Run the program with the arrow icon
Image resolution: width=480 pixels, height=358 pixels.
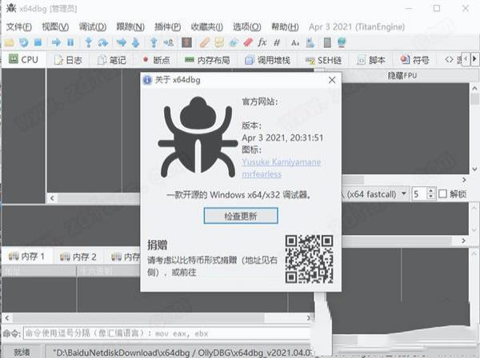(56, 42)
